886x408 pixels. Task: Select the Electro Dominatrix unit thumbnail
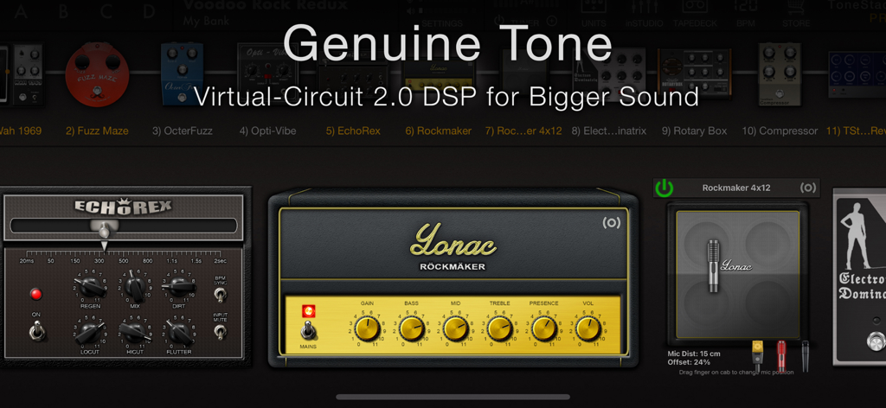click(x=609, y=74)
